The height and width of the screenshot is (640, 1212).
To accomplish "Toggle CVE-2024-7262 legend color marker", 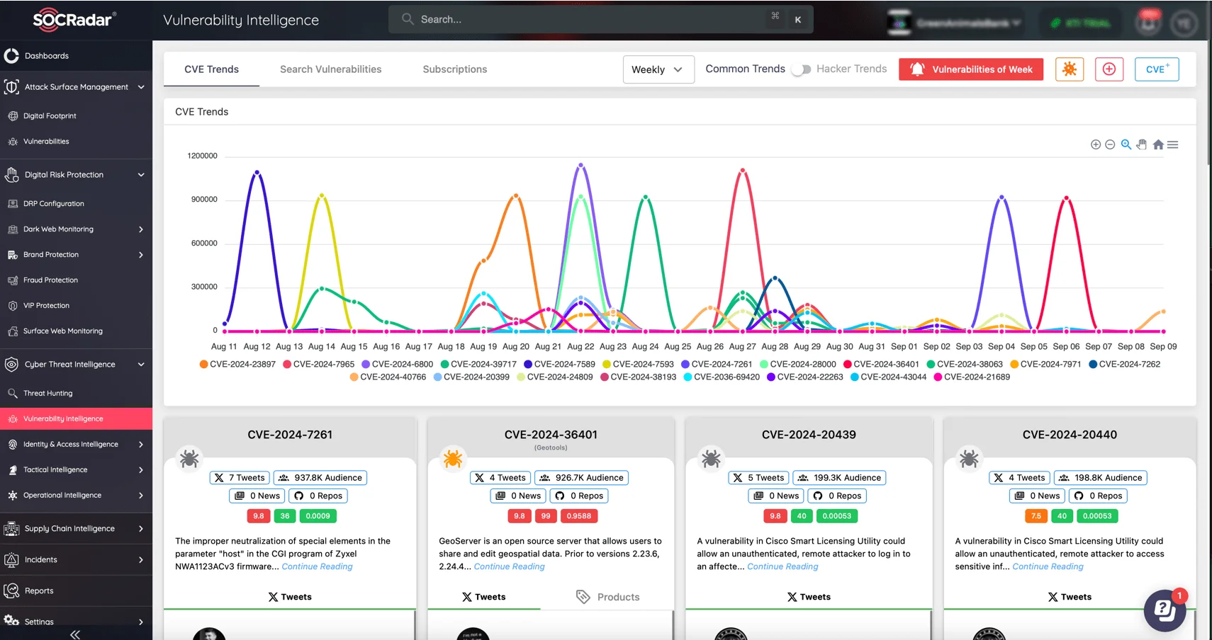I will pyautogui.click(x=1093, y=364).
